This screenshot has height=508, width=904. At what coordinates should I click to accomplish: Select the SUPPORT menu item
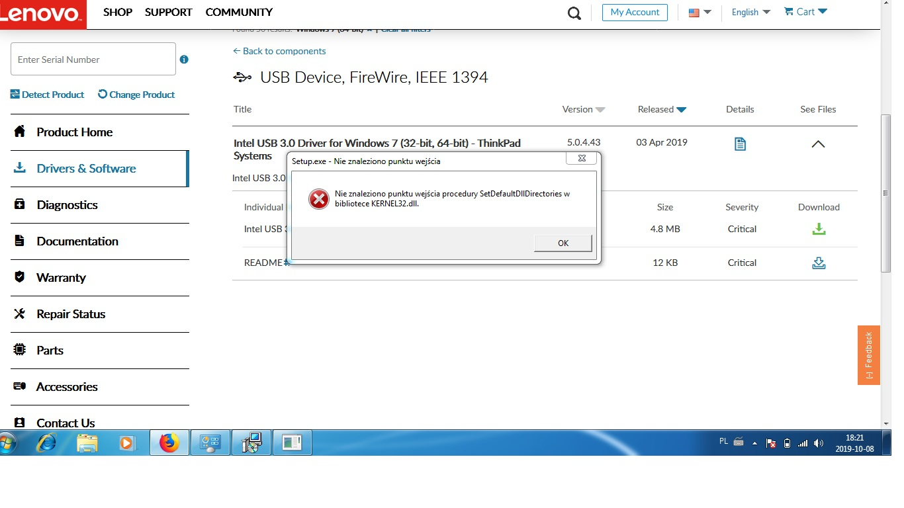coord(167,12)
